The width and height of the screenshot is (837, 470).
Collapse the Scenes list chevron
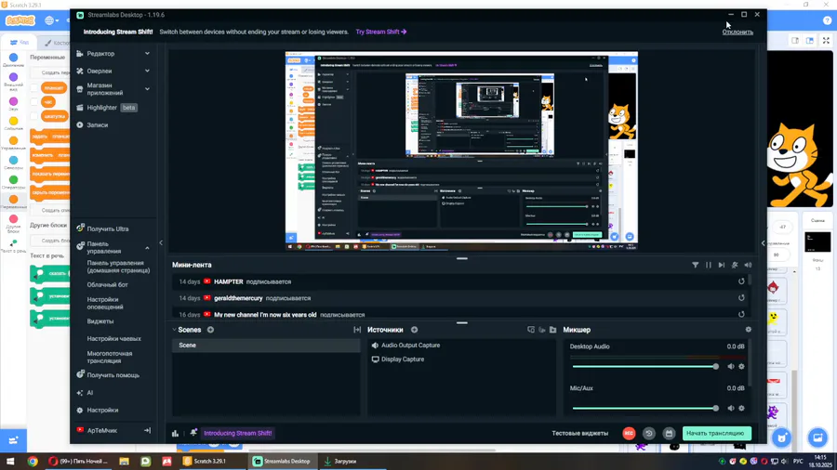click(174, 330)
